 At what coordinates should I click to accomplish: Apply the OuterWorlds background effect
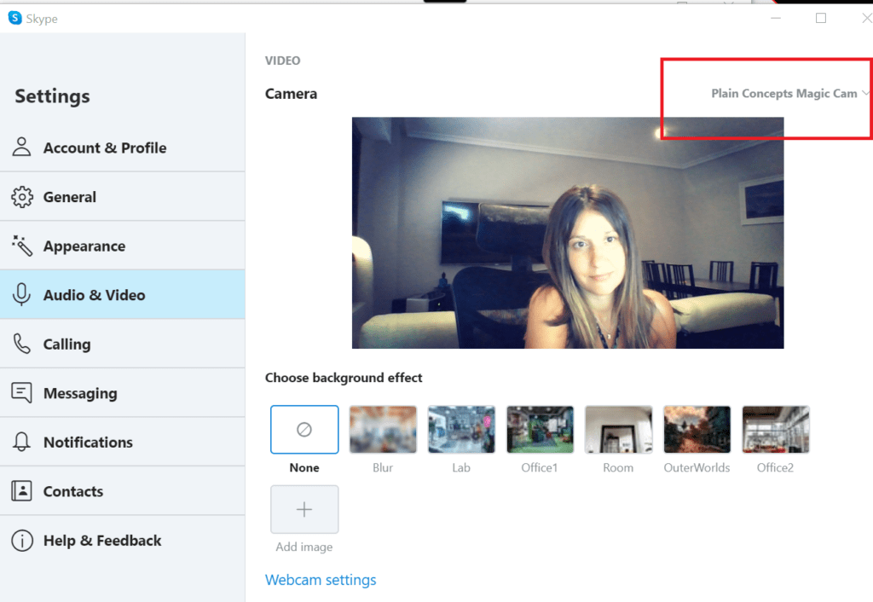pyautogui.click(x=697, y=429)
